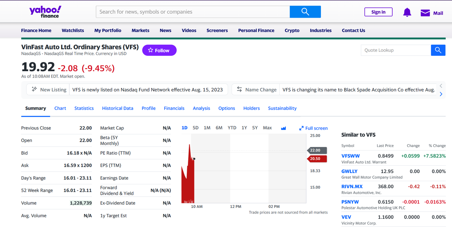Open VFSWW symbol link
The image size is (452, 227).
pos(351,156)
